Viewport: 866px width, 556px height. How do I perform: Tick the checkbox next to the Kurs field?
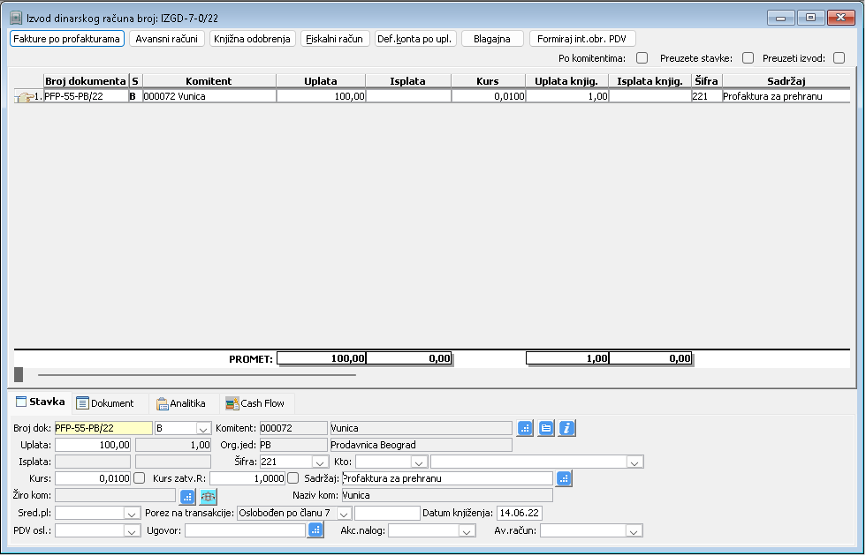(x=140, y=478)
